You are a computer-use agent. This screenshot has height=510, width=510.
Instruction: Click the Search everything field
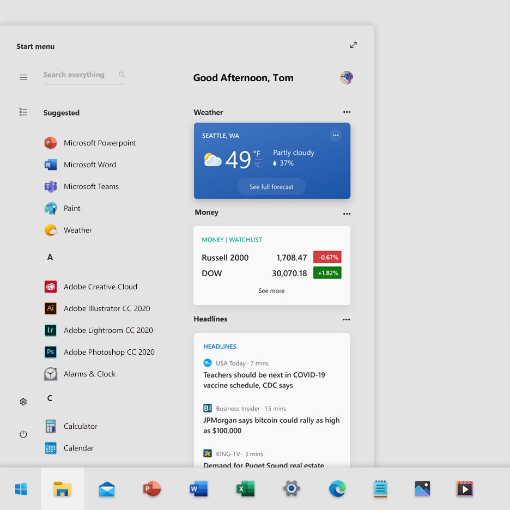[x=84, y=75]
